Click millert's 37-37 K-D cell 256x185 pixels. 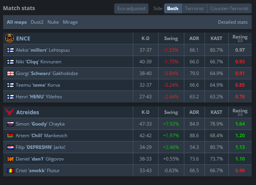click(x=145, y=50)
